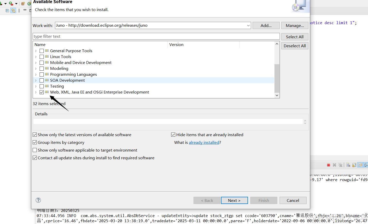The image size is (368, 224).
Task: Expand General Purpose Tools category
Action: [36, 51]
